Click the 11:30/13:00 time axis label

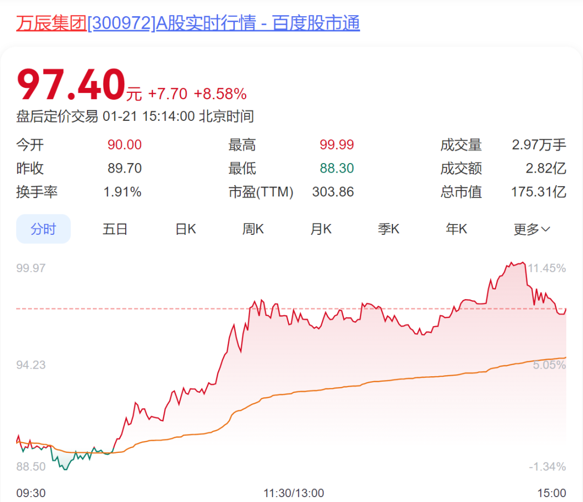[294, 493]
